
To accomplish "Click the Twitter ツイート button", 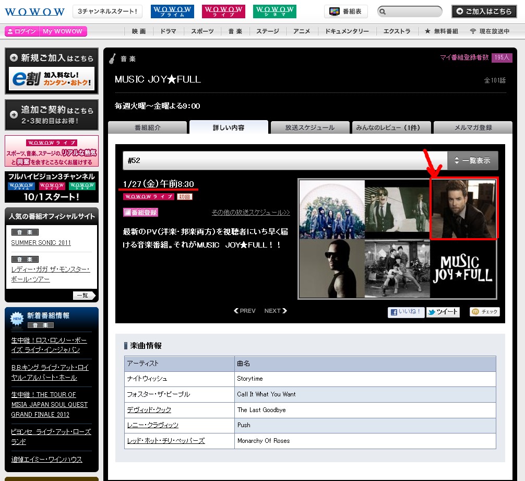I will point(443,312).
